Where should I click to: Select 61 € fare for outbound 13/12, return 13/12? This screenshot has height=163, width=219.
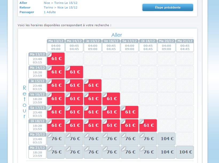click(56, 59)
